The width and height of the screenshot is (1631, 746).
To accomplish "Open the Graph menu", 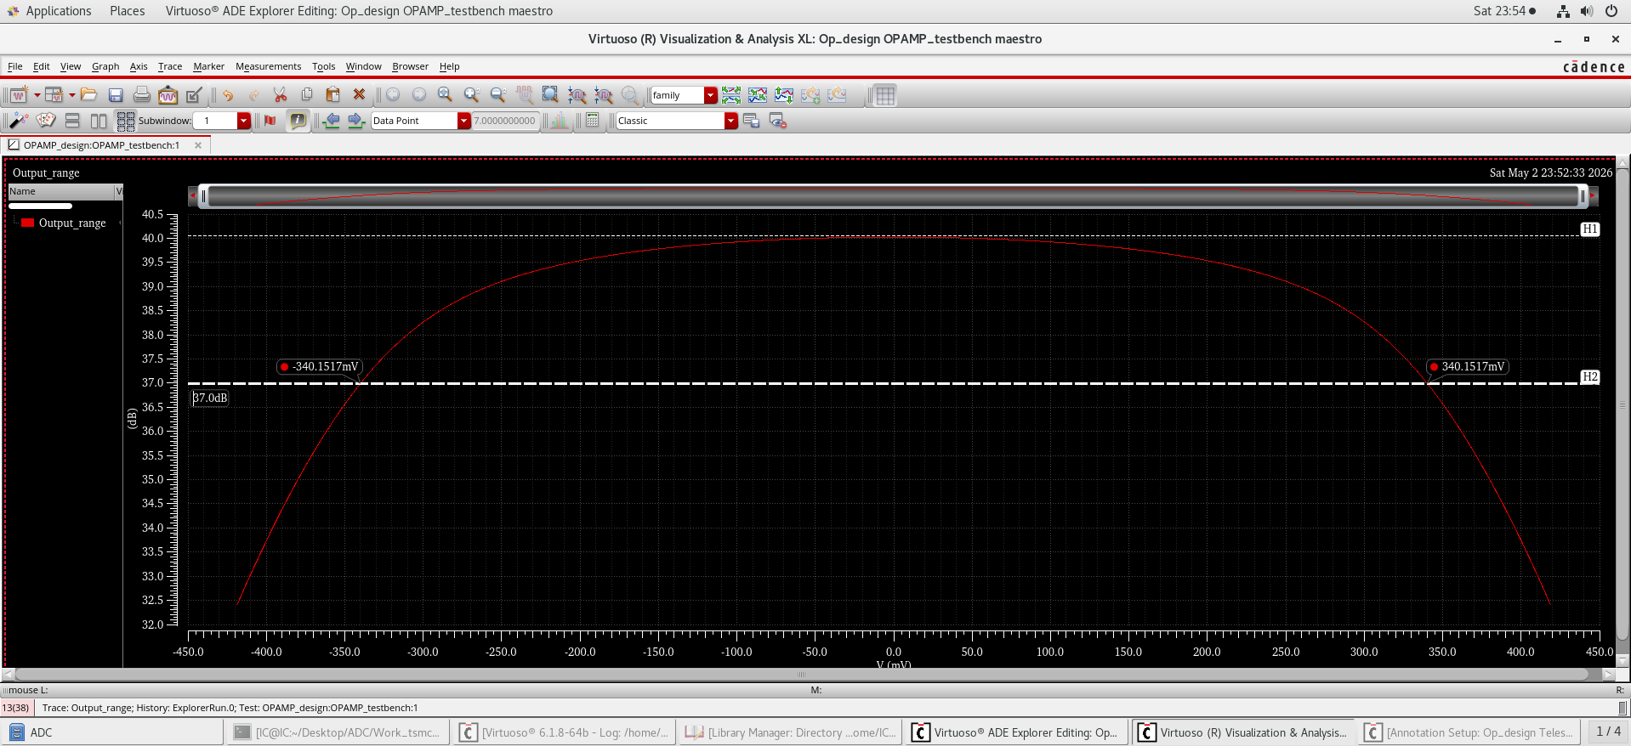I will pos(105,66).
